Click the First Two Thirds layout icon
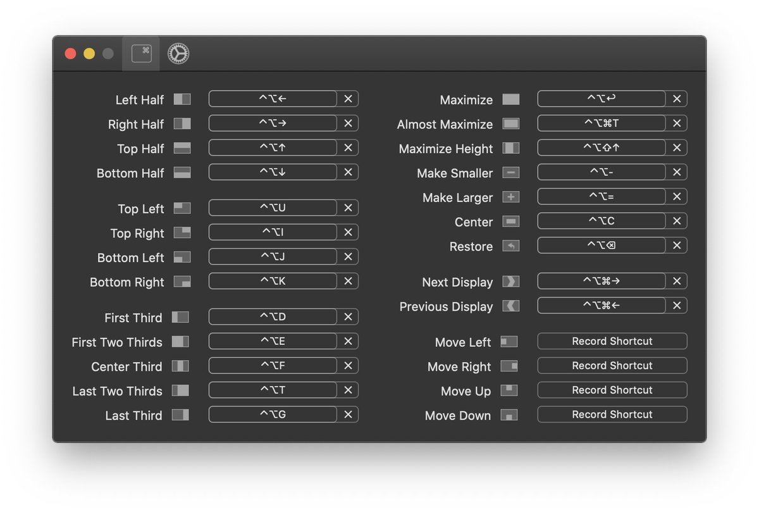Image resolution: width=759 pixels, height=512 pixels. pyautogui.click(x=180, y=341)
